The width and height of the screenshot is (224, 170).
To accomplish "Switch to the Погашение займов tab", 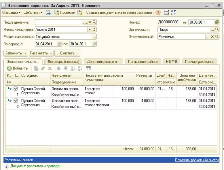I will (x=143, y=62).
